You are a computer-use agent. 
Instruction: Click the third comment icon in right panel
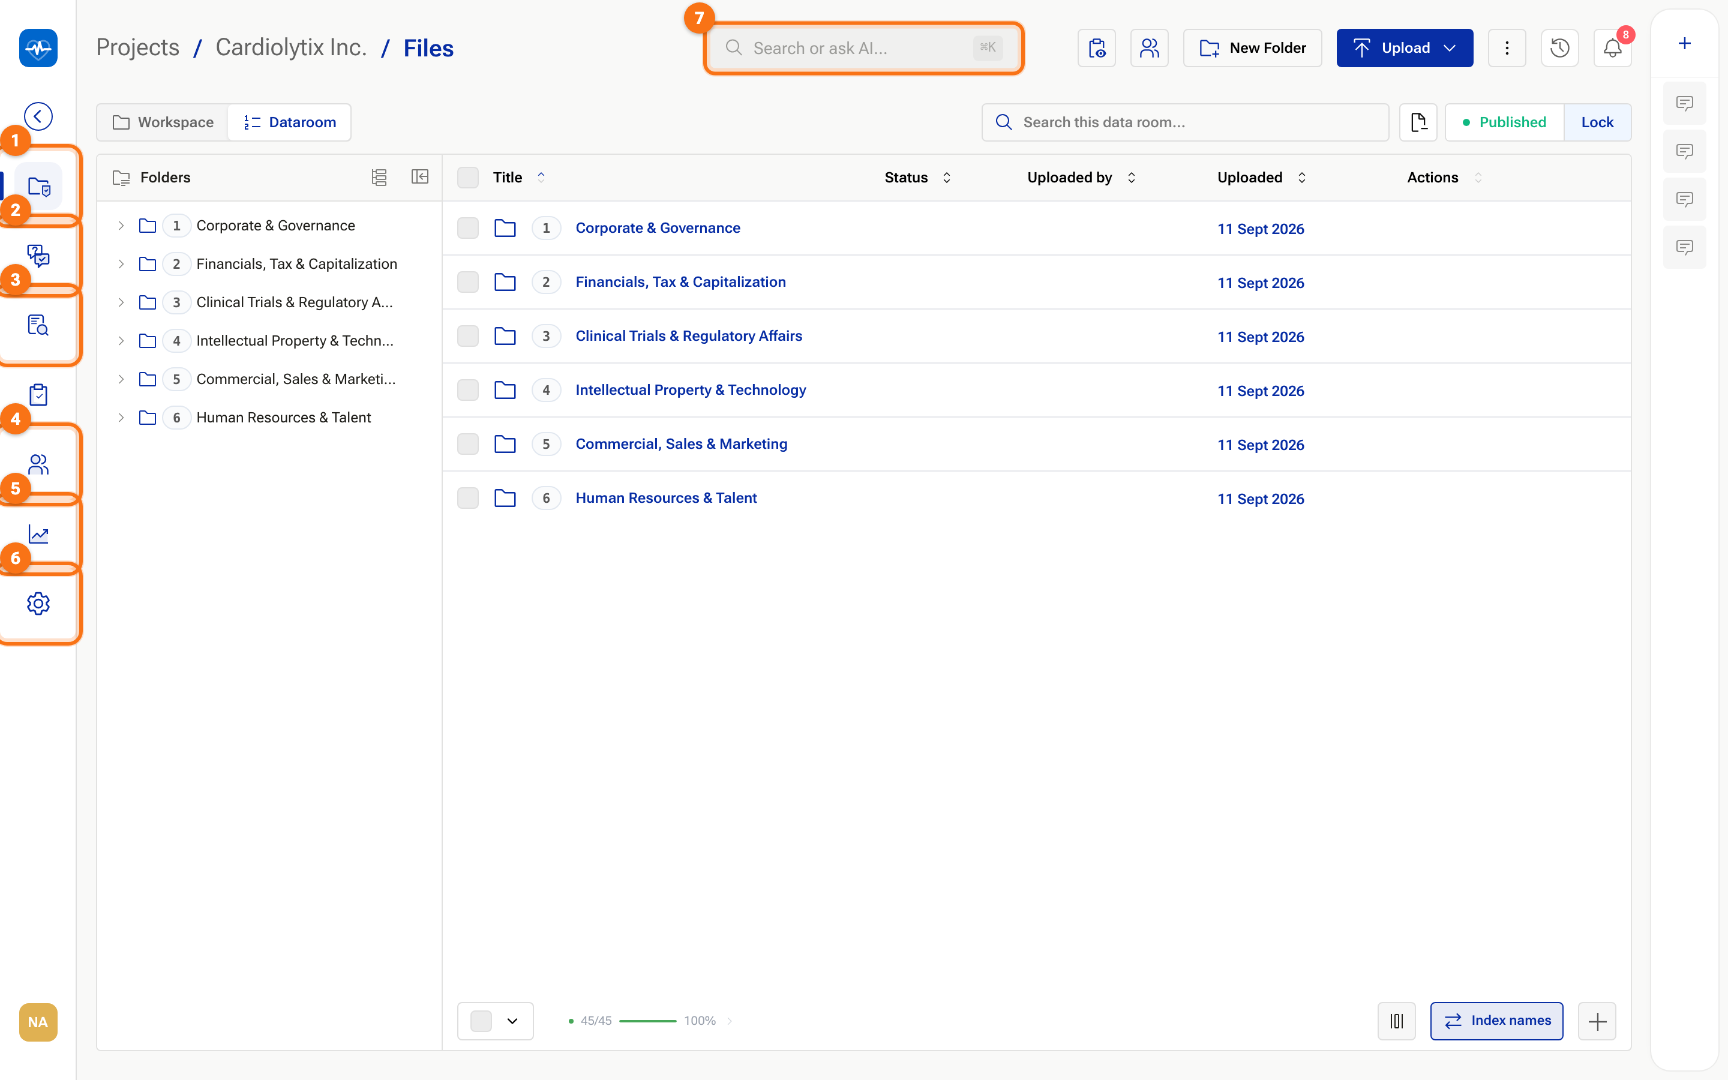pyautogui.click(x=1684, y=199)
